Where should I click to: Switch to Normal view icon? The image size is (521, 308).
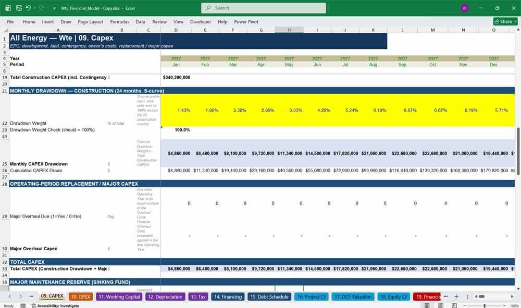(x=427, y=305)
